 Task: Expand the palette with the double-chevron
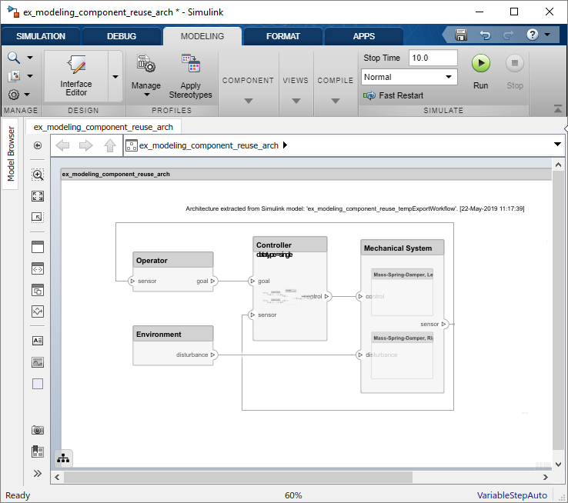point(38,473)
